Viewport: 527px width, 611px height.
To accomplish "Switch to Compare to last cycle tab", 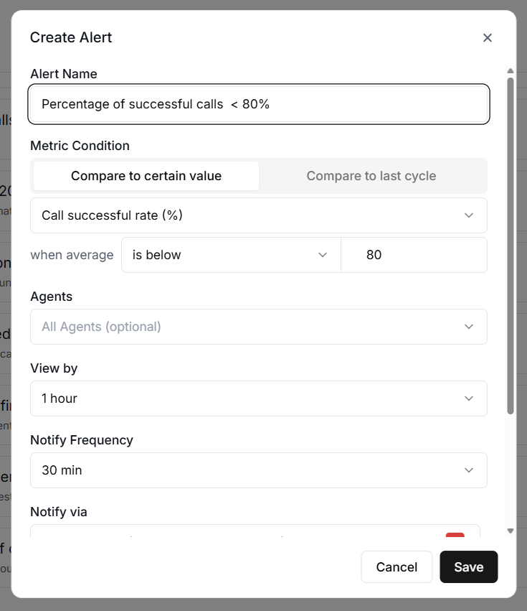I will click(x=371, y=176).
